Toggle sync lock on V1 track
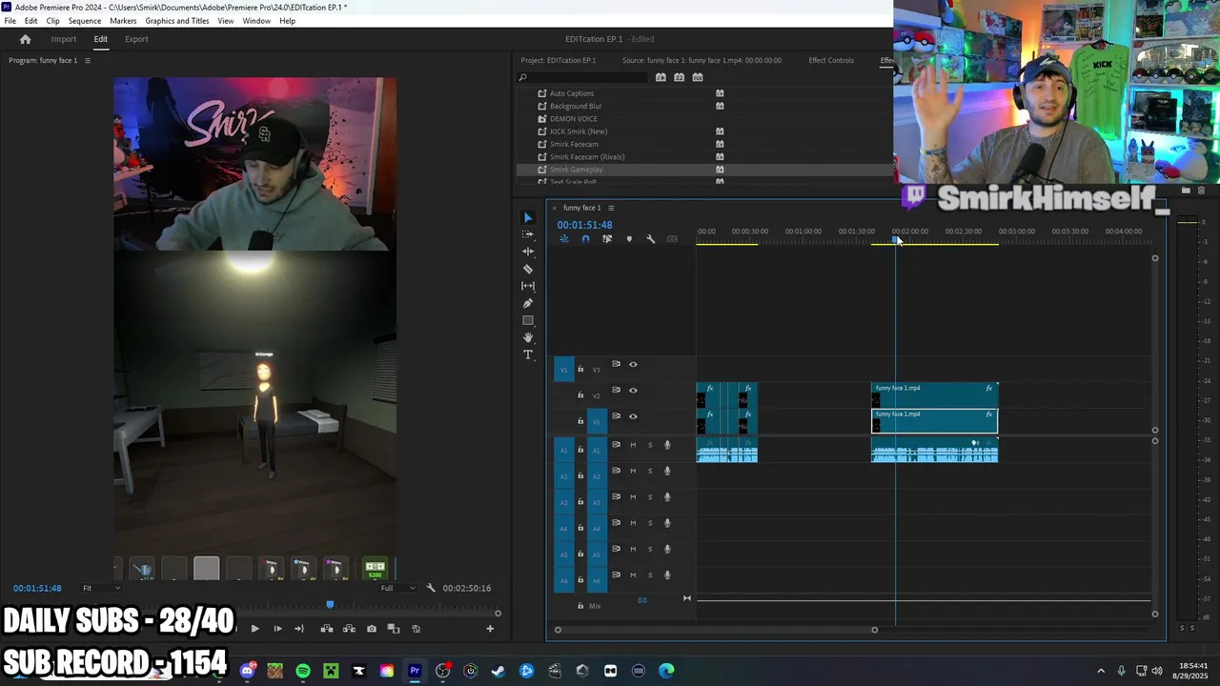 pos(616,416)
